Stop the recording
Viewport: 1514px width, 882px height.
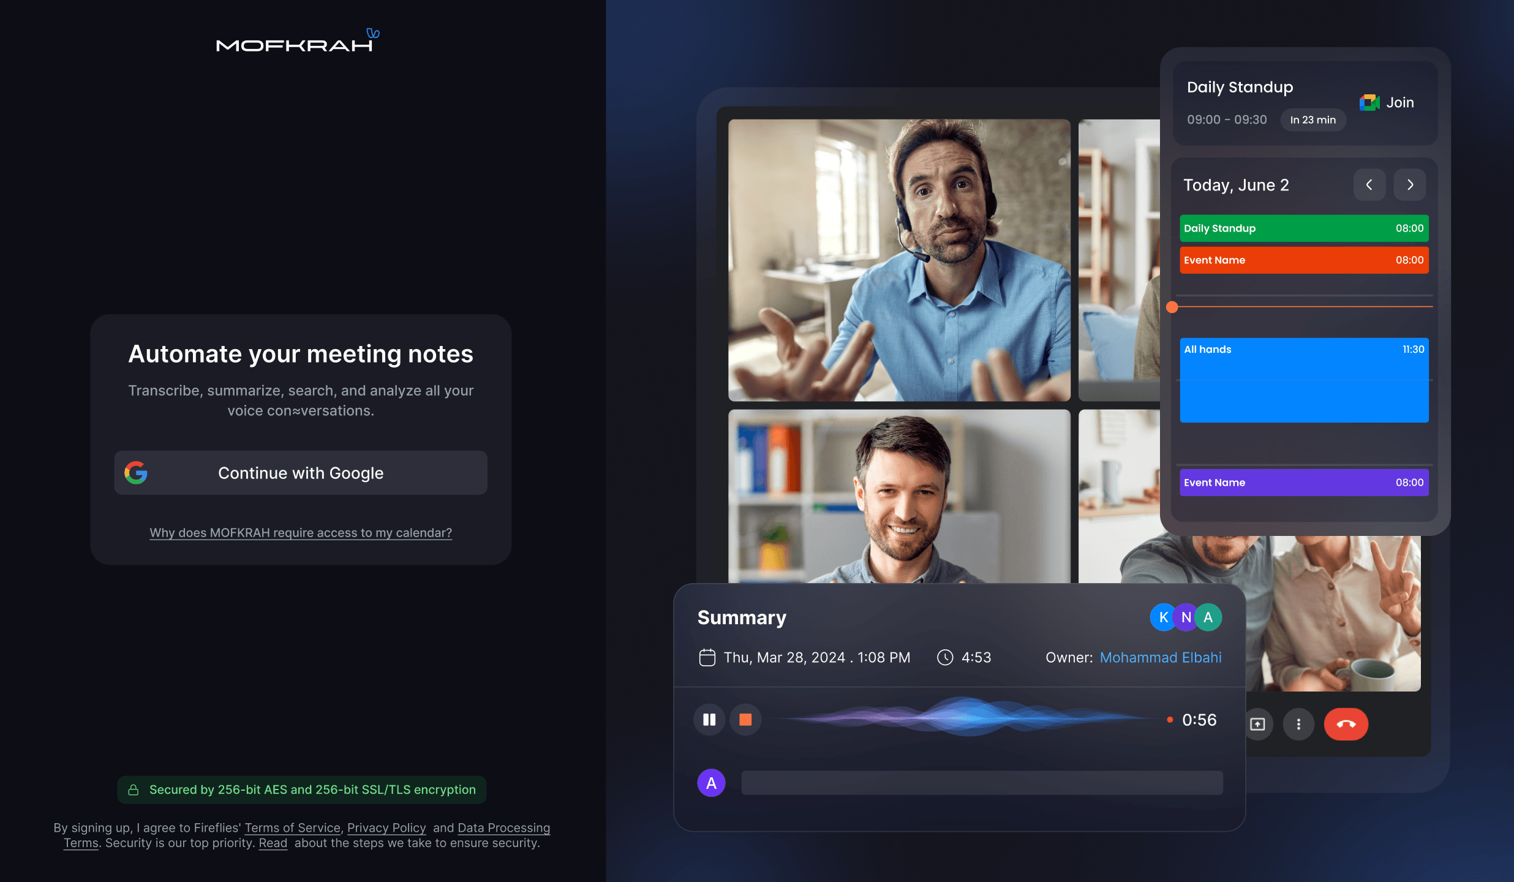[745, 720]
